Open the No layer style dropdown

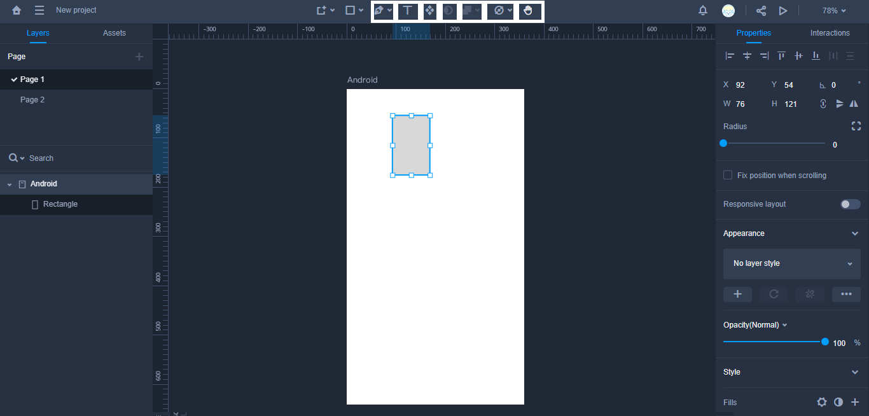[x=792, y=263]
